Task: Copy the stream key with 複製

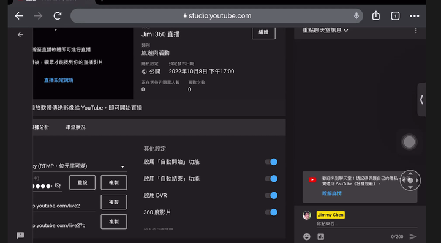Action: pyautogui.click(x=114, y=182)
